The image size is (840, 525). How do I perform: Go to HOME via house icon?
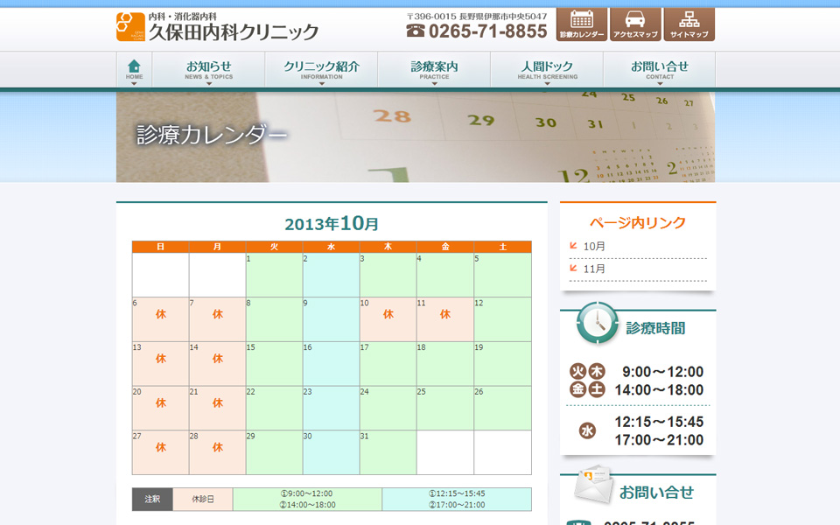coord(134,70)
